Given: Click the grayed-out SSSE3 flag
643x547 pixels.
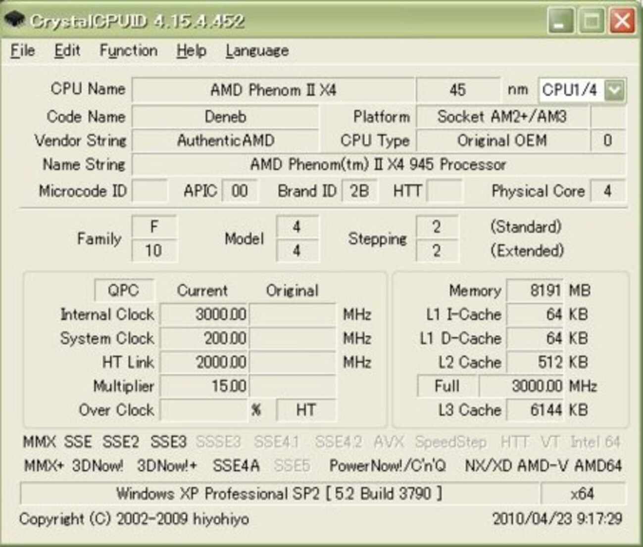Looking at the screenshot, I should (218, 442).
